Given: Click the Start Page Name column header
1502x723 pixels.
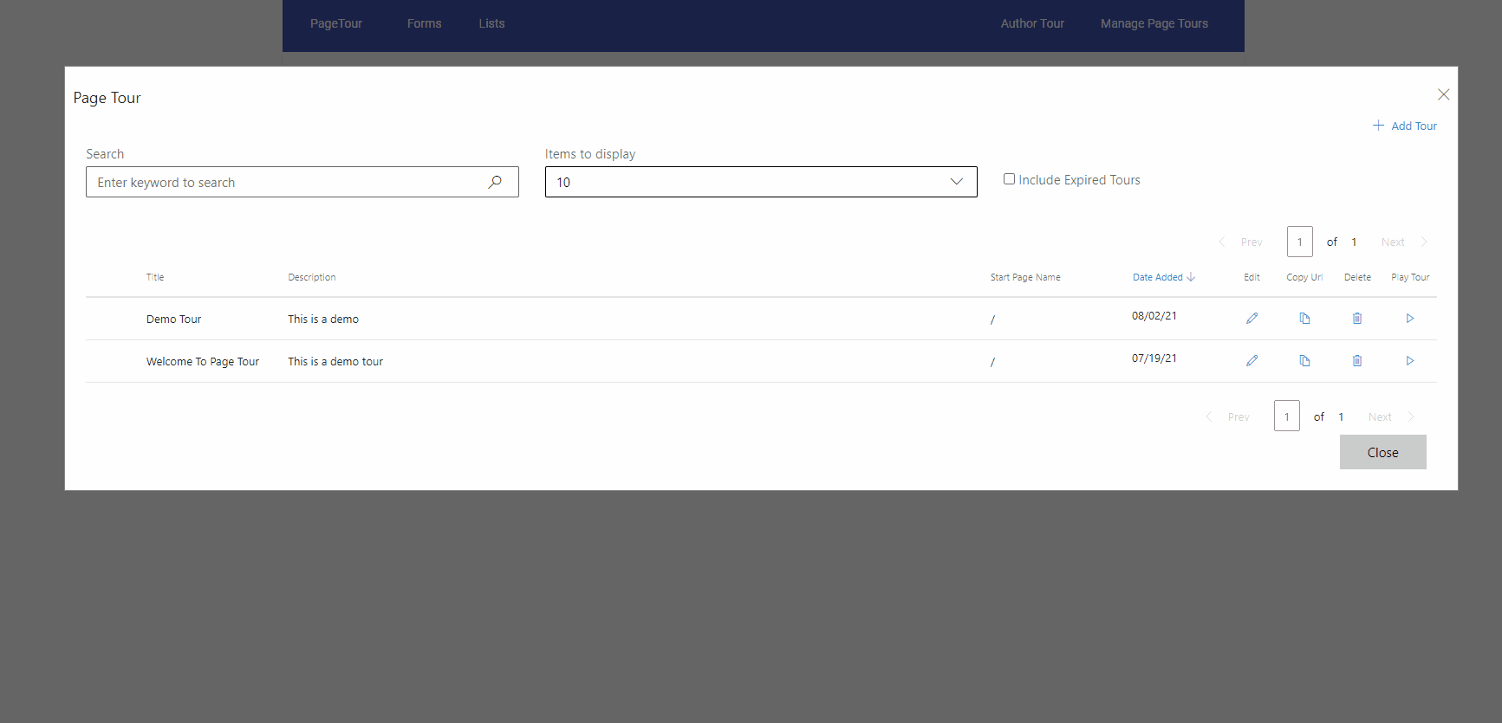Looking at the screenshot, I should pyautogui.click(x=1025, y=277).
